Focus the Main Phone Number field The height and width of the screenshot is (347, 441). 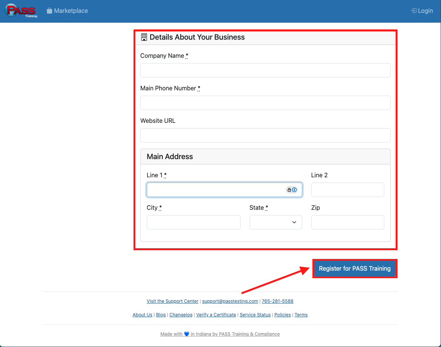coord(265,103)
